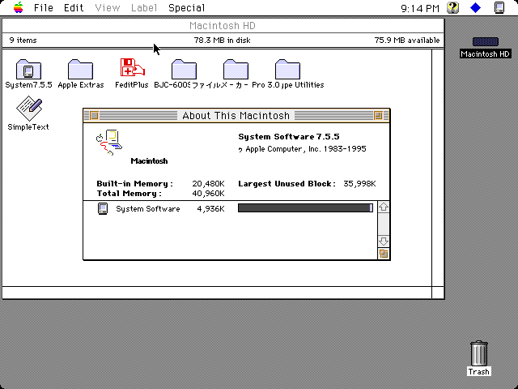Click the System Software icon in memory list
This screenshot has height=389, width=518.
[103, 208]
